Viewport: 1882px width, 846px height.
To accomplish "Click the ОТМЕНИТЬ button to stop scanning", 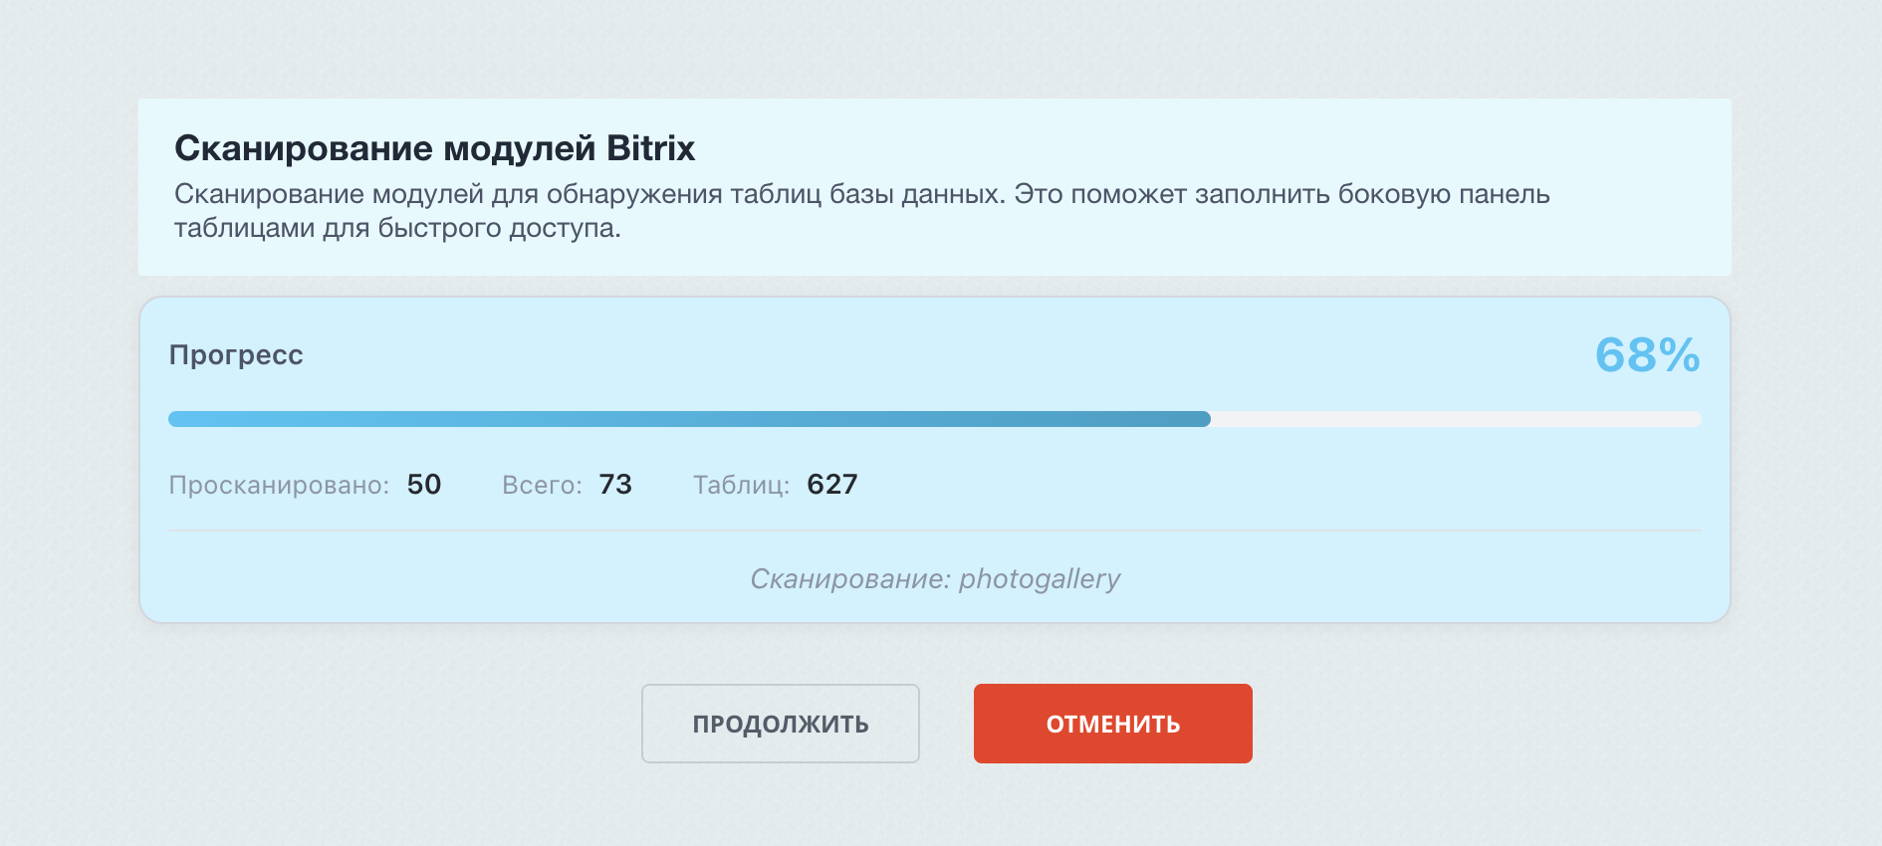I will [x=1112, y=724].
